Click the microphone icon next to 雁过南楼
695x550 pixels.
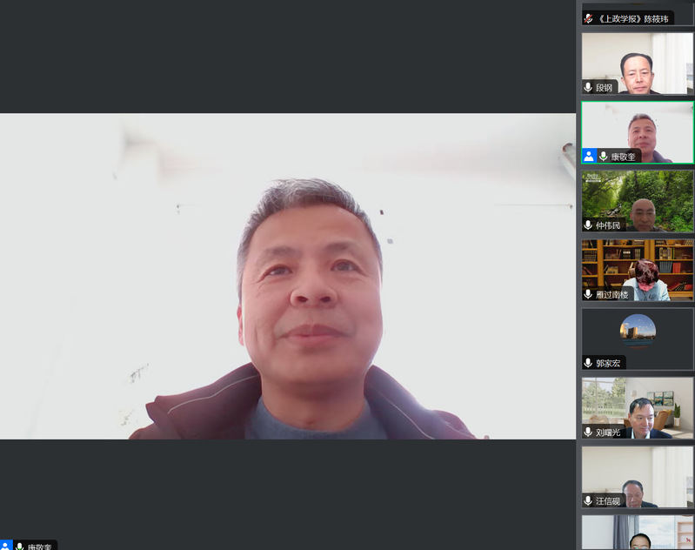tap(589, 294)
